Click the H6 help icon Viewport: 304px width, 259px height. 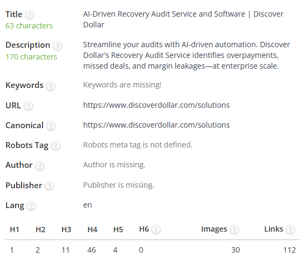tap(156, 230)
